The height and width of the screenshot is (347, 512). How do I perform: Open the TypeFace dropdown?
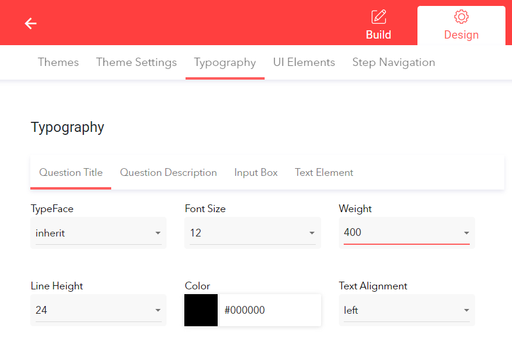tap(98, 233)
